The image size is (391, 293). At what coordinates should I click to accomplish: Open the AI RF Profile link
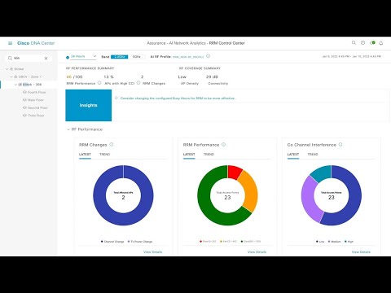point(188,57)
